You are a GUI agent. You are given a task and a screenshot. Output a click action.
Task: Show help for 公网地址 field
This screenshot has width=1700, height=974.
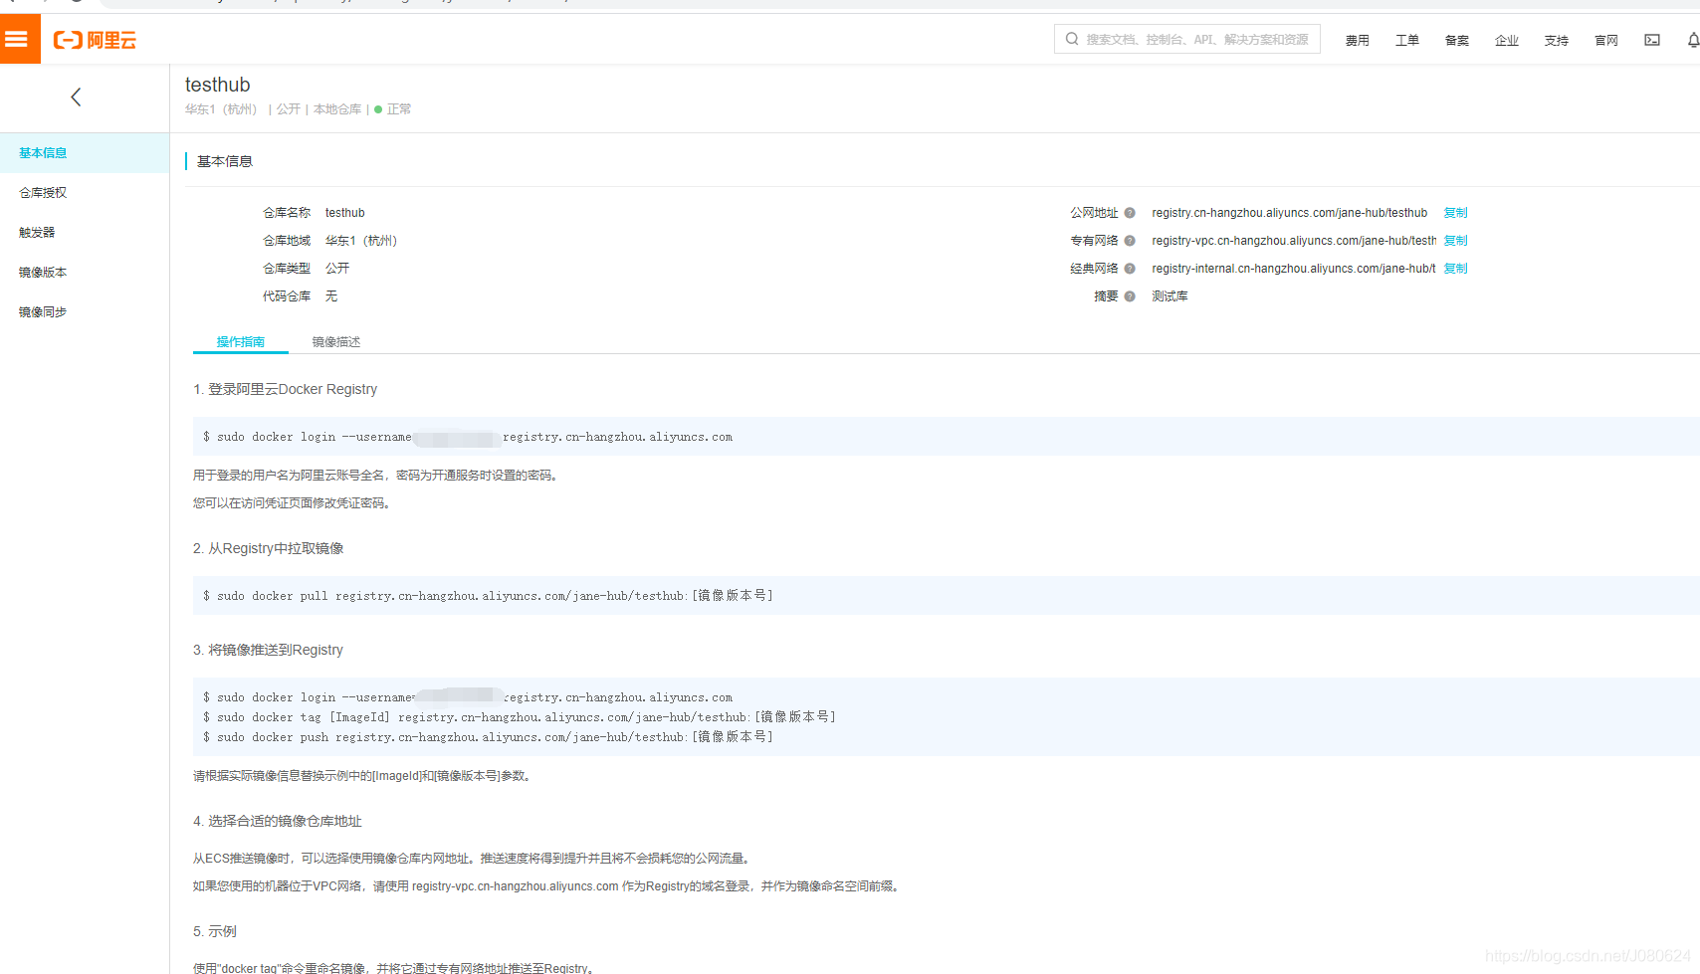[x=1130, y=213]
